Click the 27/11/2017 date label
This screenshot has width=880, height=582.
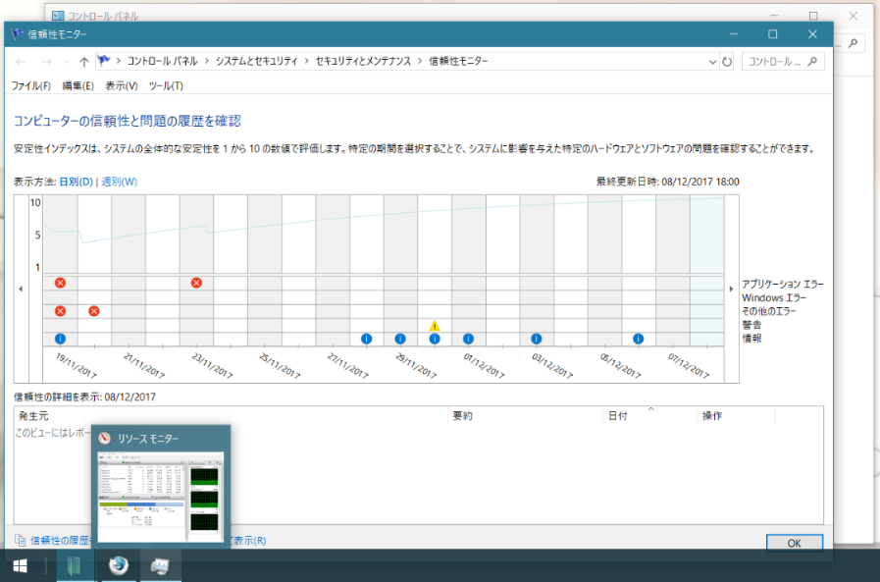348,365
